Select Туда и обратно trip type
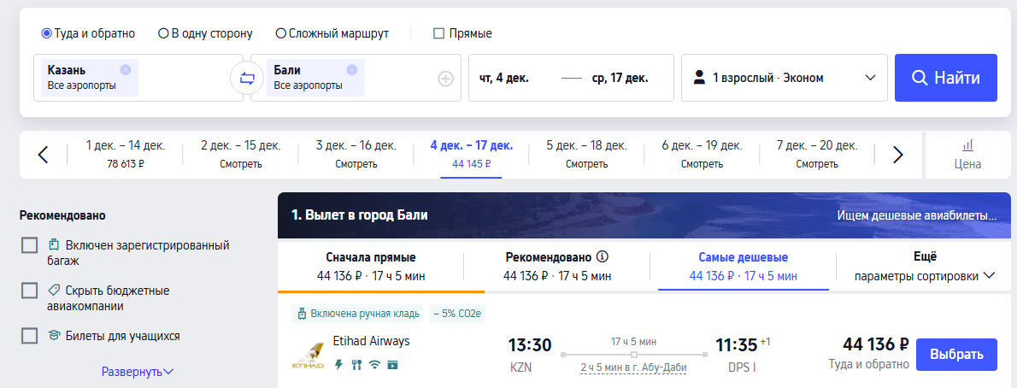The width and height of the screenshot is (1017, 388). coord(47,33)
